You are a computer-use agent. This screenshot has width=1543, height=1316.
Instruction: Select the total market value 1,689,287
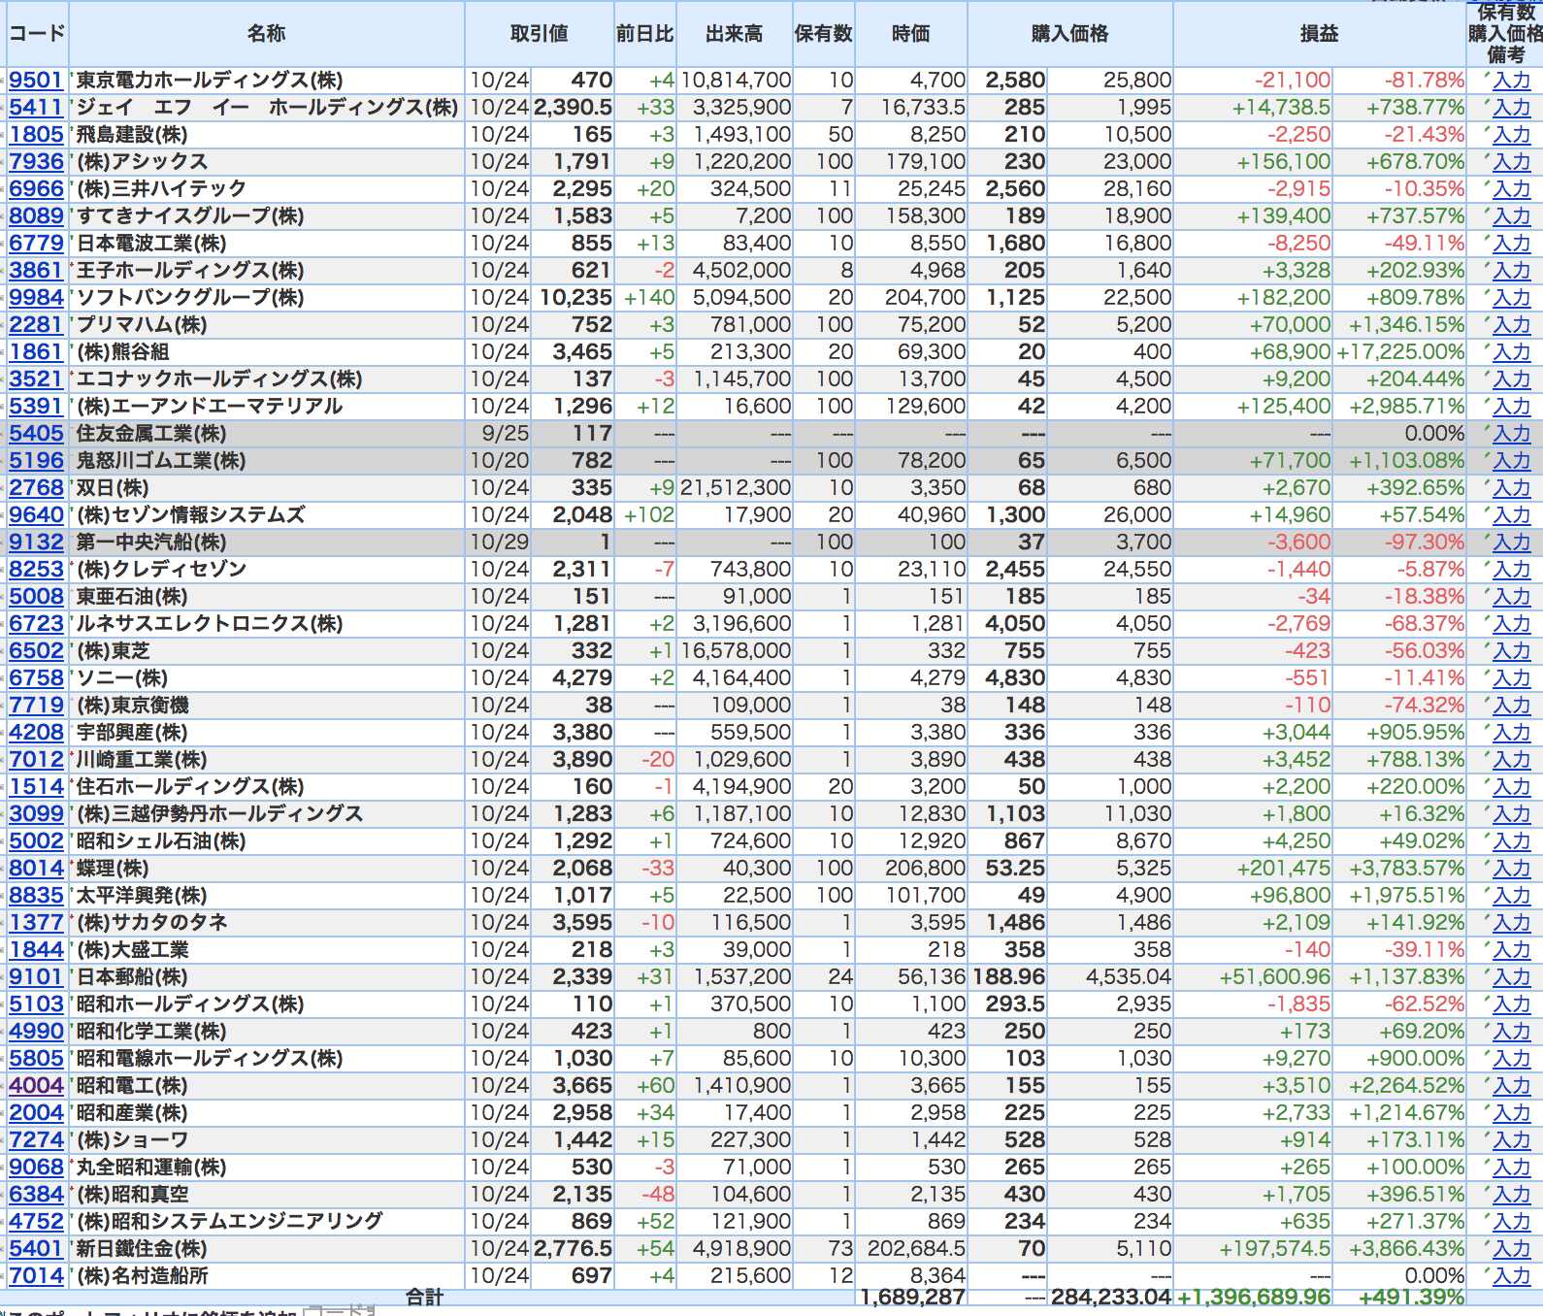point(912,1298)
